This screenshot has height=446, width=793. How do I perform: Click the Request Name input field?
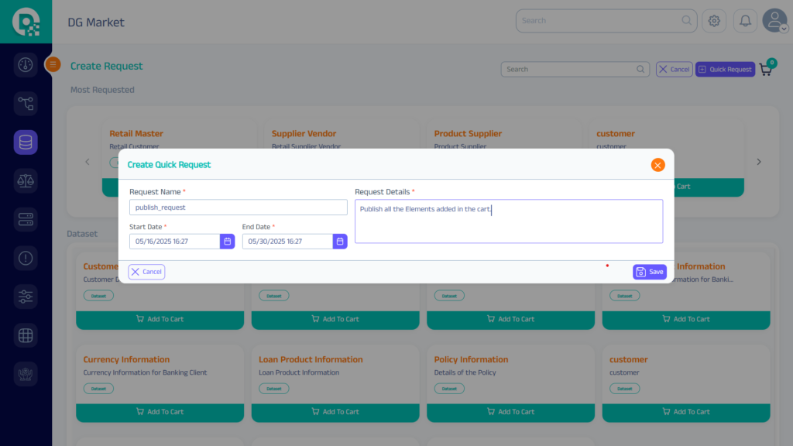[x=238, y=208]
